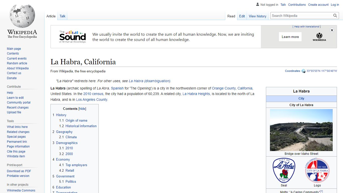
Task: Jump to Politics section
Action: [71, 181]
